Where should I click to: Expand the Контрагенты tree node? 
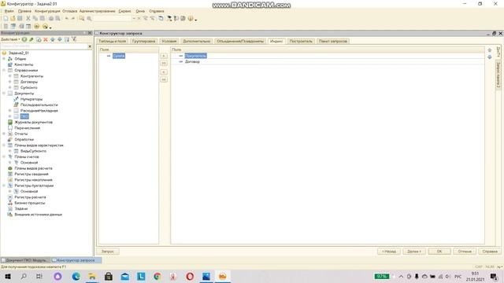click(x=10, y=76)
